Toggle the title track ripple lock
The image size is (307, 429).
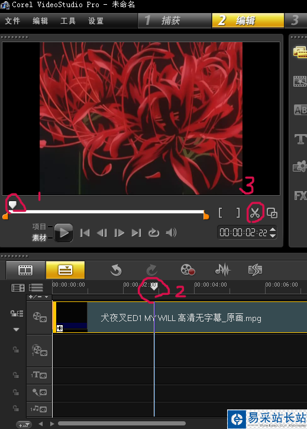[16, 375]
